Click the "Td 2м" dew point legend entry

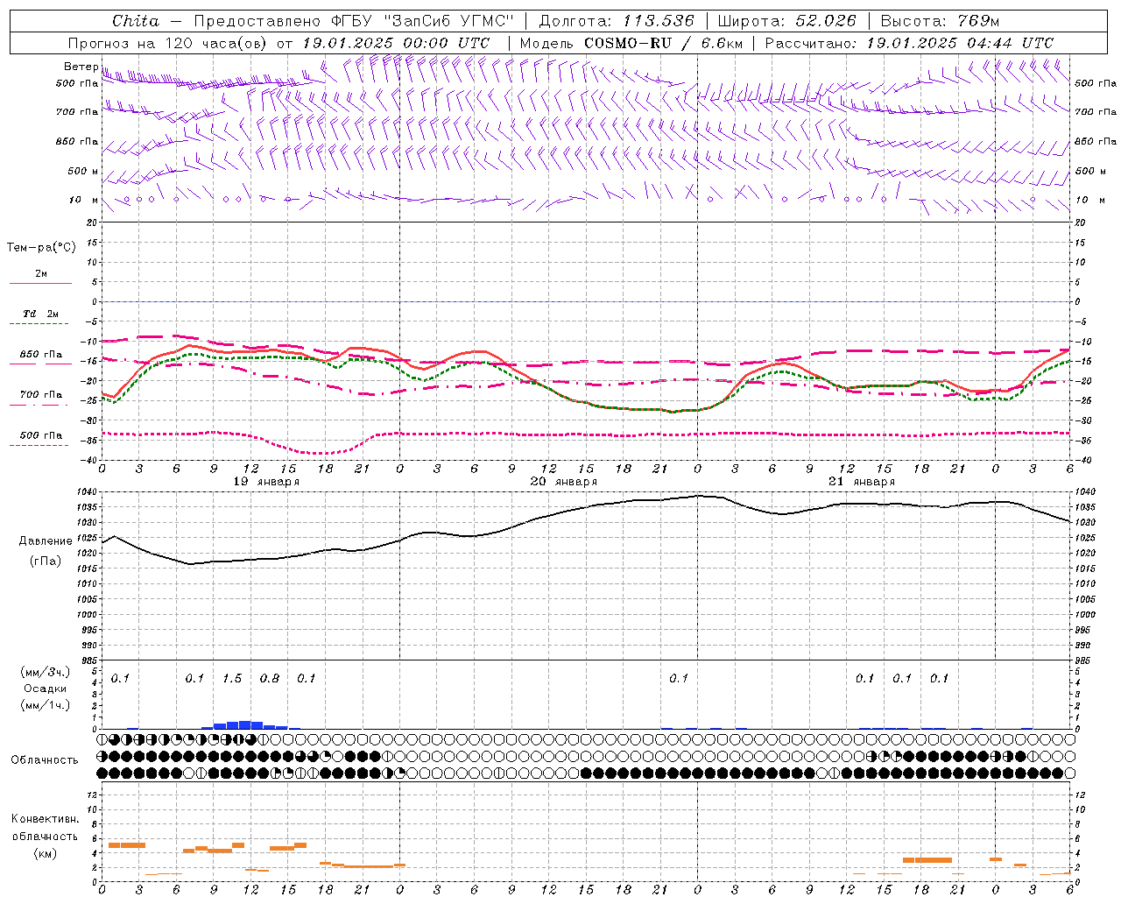(x=41, y=314)
